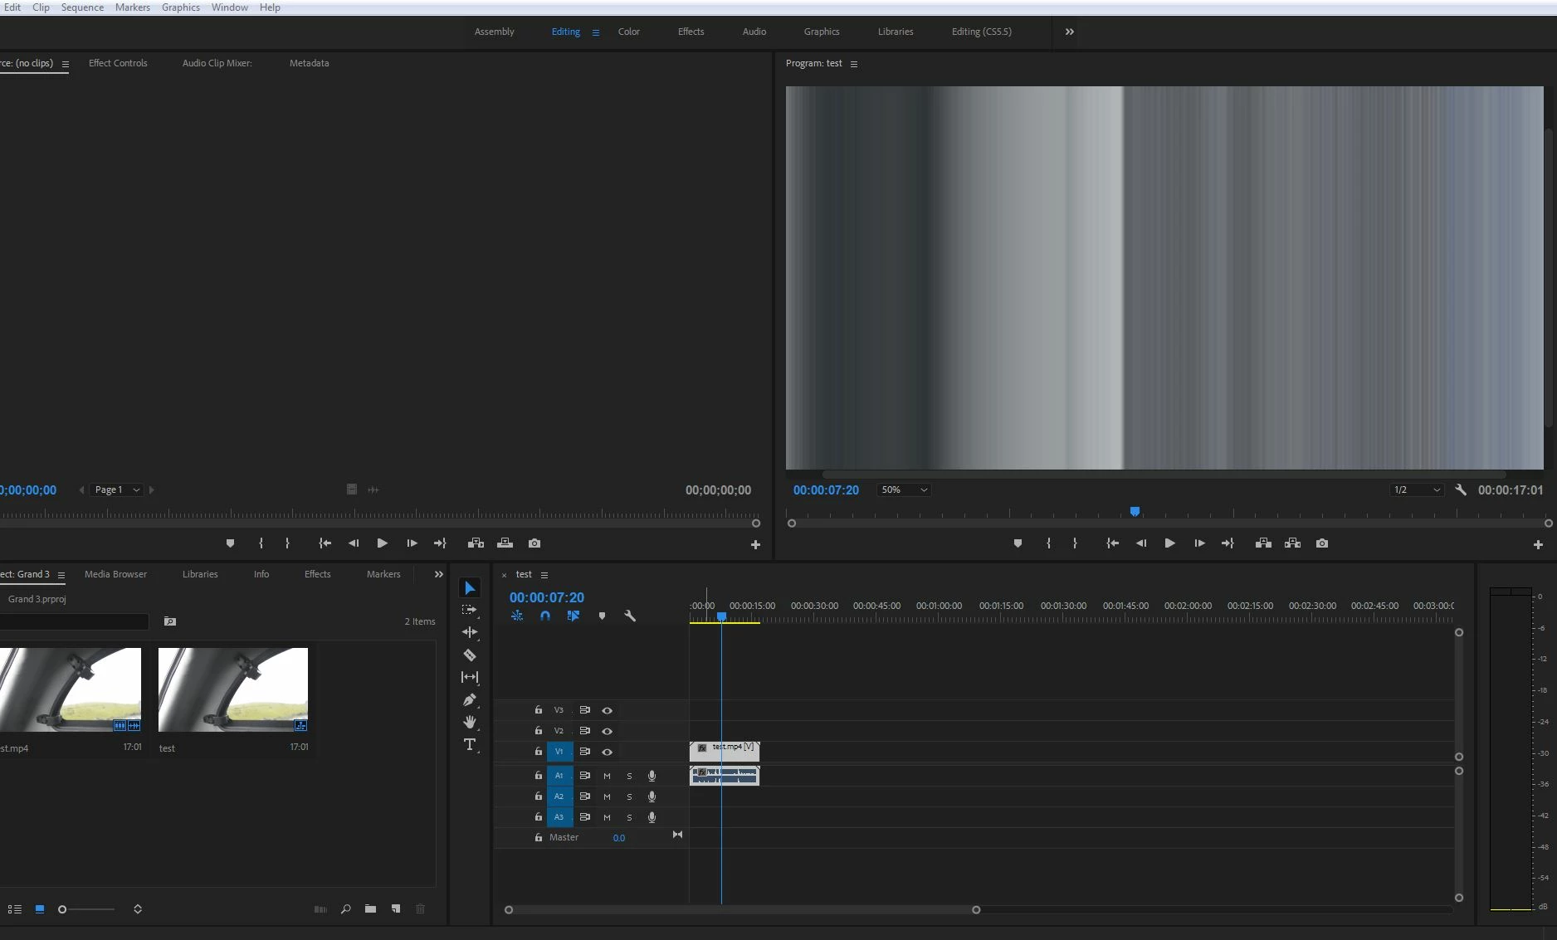Select the Track Select Forward tool

470,610
